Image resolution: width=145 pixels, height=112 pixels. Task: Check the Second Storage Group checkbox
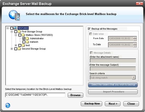pos(16,49)
